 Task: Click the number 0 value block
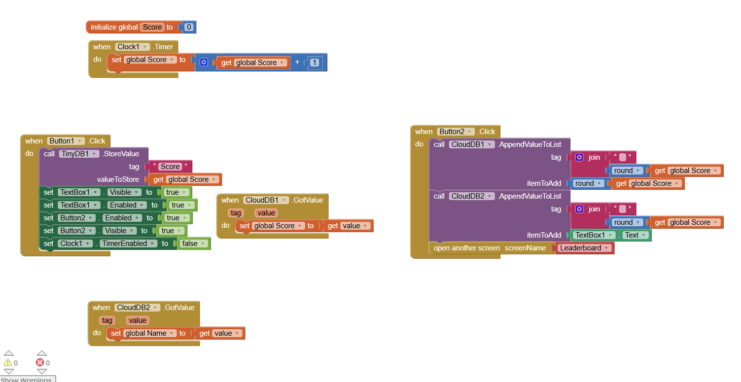click(x=189, y=27)
